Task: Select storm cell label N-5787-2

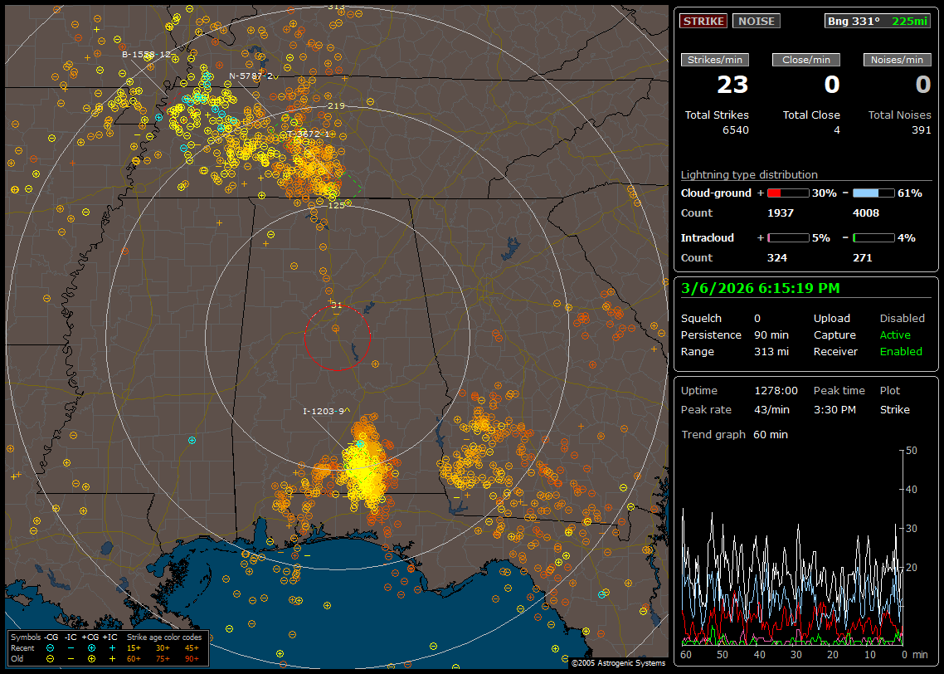Action: coord(252,76)
